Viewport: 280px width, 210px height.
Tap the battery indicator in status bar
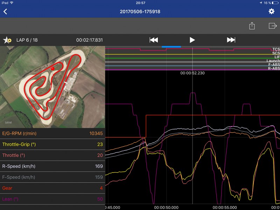pos(275,3)
